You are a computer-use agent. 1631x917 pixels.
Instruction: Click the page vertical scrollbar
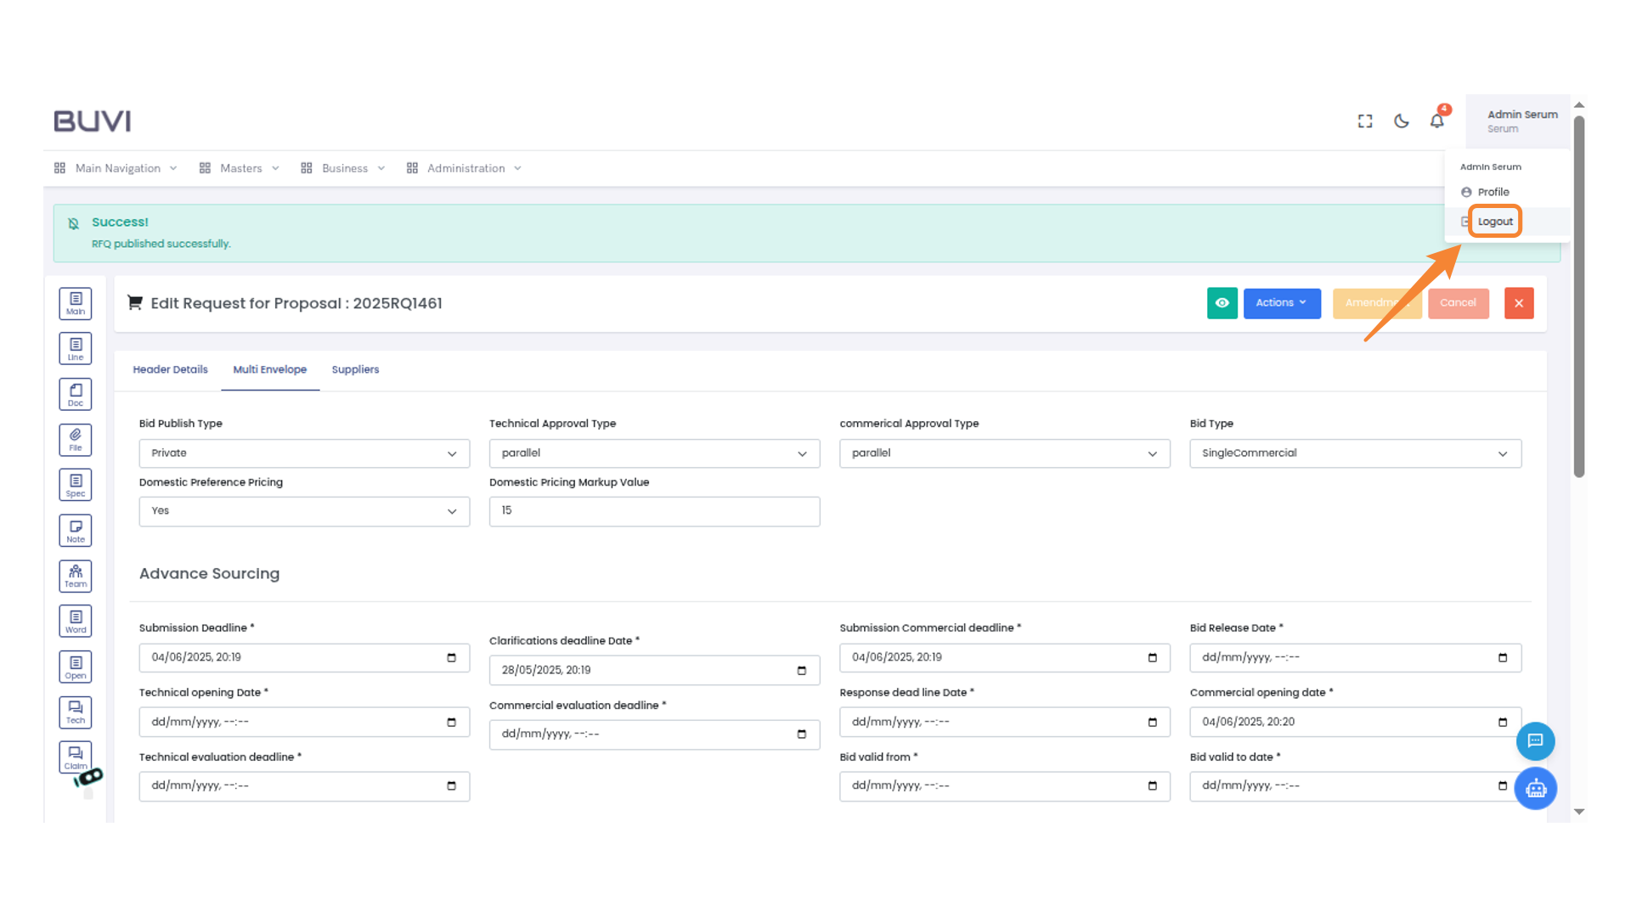pos(1578,297)
